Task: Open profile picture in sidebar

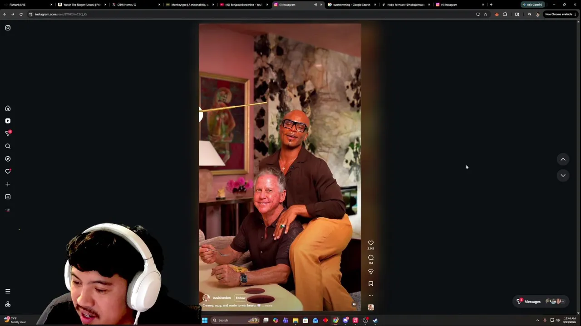Action: coord(8,210)
